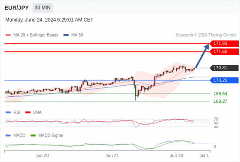This screenshot has width=240, height=162.
Task: Click the RSI legend label
Action: tap(16, 112)
